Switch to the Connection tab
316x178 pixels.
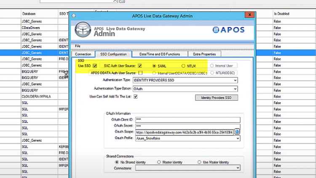[83, 54]
